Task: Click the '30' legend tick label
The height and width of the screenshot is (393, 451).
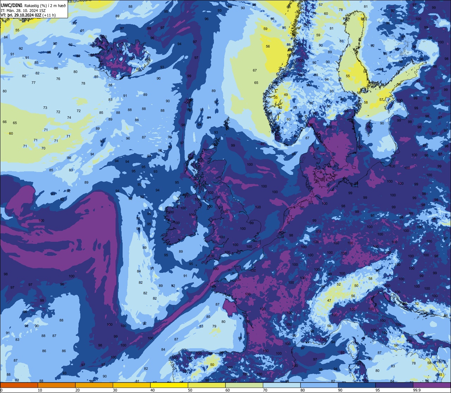Action: tap(115, 390)
